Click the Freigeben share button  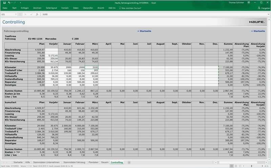[264, 8]
